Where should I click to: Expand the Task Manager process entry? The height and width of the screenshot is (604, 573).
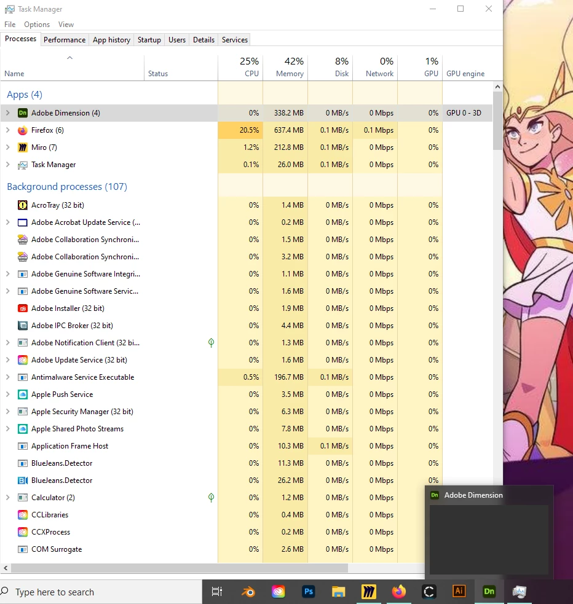[x=8, y=165]
